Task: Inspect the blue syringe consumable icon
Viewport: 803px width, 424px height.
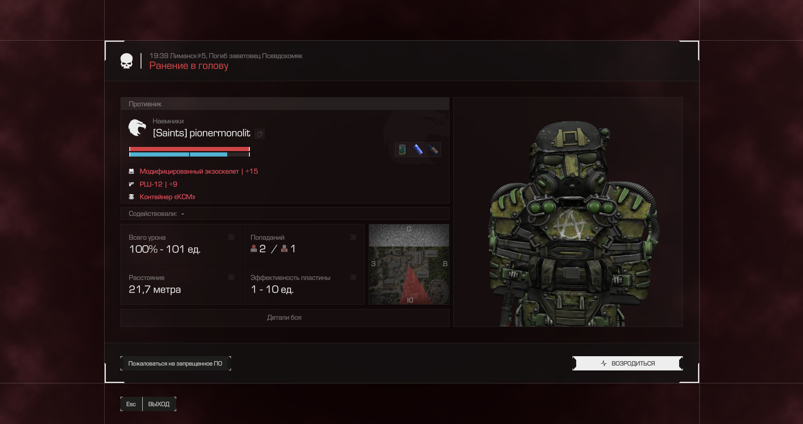Action: 418,149
